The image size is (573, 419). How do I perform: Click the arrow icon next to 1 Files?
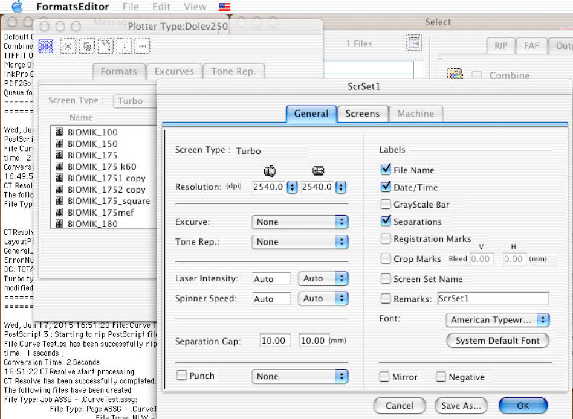click(x=414, y=43)
